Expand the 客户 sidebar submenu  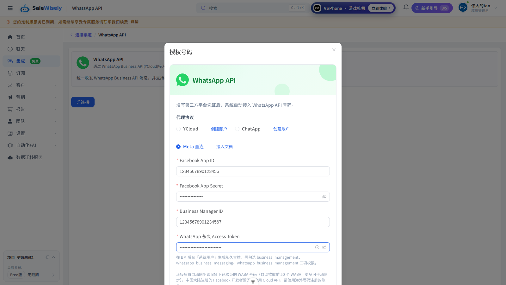click(x=55, y=85)
